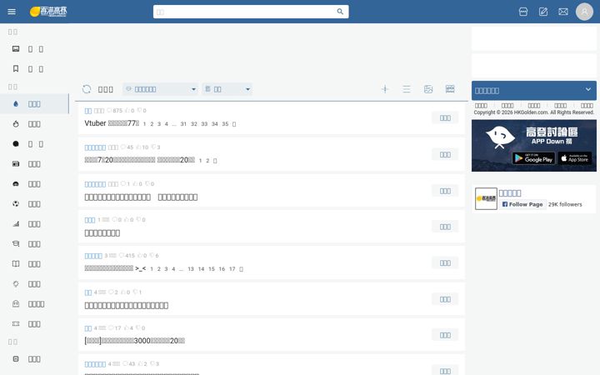Open the mail envelope icon
Image resolution: width=600 pixels, height=375 pixels.
click(x=562, y=12)
